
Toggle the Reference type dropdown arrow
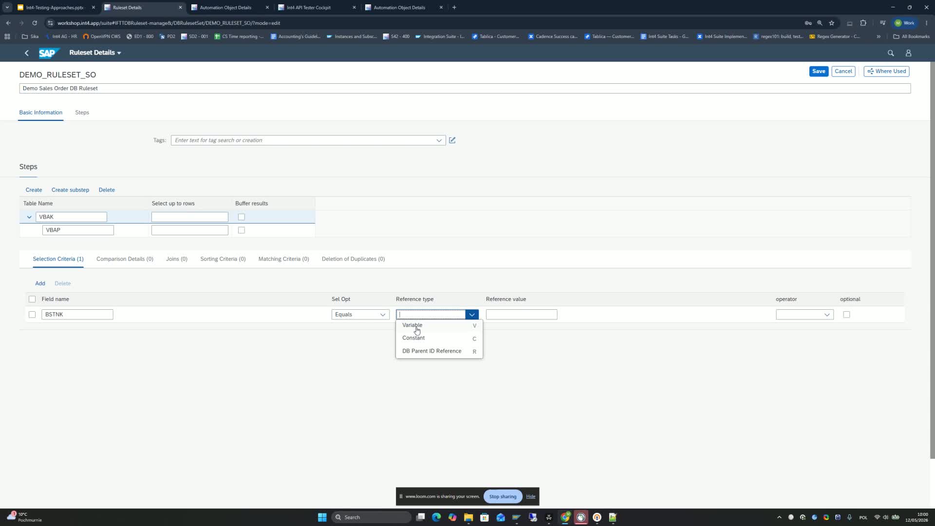(472, 315)
